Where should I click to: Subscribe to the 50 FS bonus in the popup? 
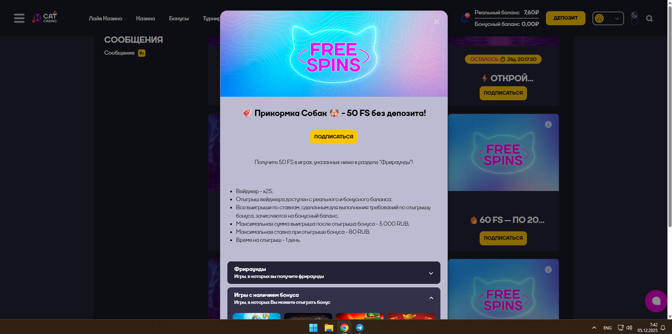click(x=334, y=137)
